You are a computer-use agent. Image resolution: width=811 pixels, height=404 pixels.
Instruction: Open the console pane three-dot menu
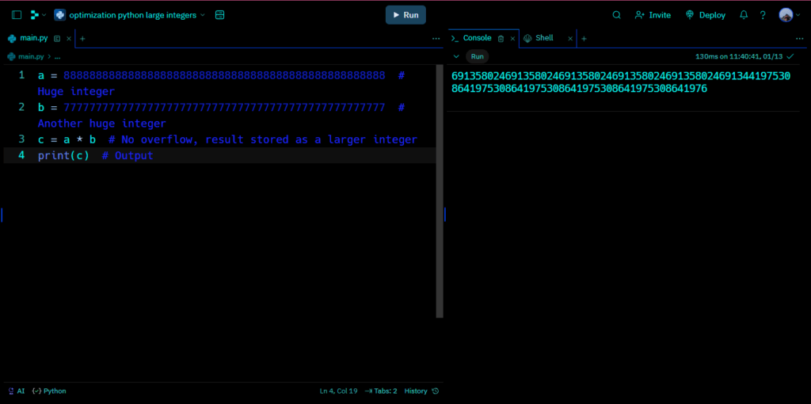point(800,38)
